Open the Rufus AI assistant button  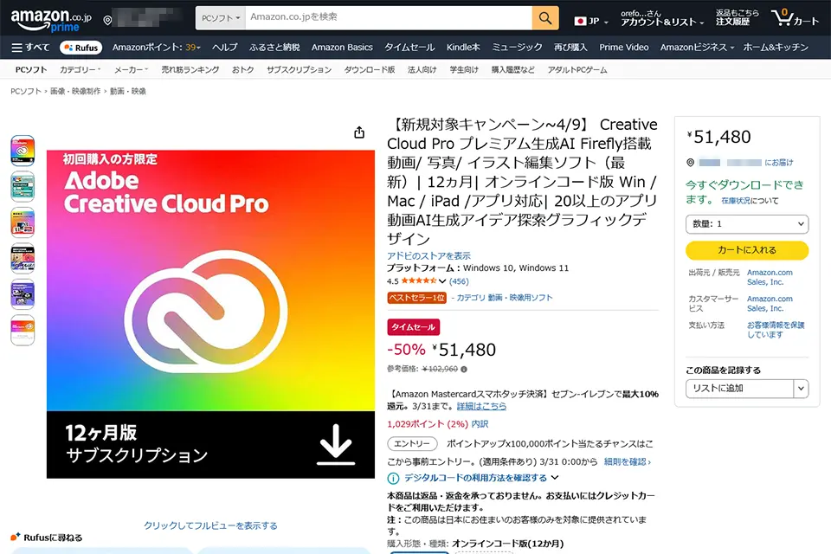pyautogui.click(x=81, y=48)
